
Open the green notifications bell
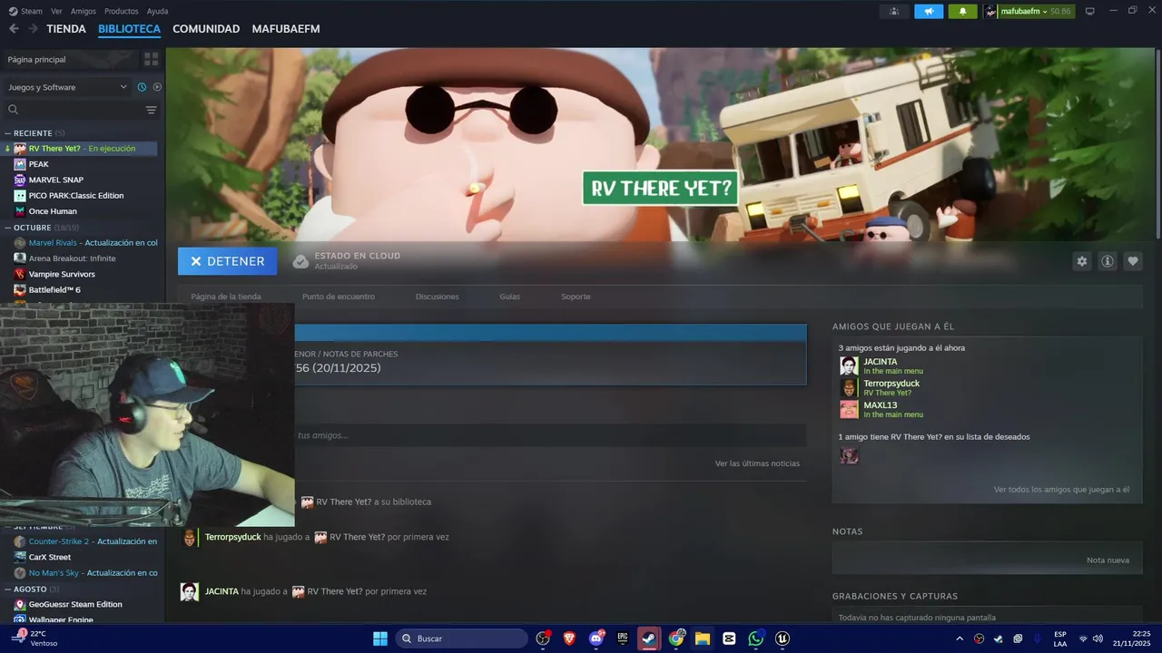(x=962, y=11)
